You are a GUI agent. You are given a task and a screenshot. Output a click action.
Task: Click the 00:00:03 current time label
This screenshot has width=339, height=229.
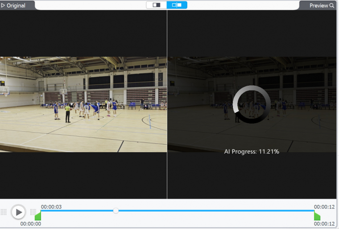click(51, 207)
